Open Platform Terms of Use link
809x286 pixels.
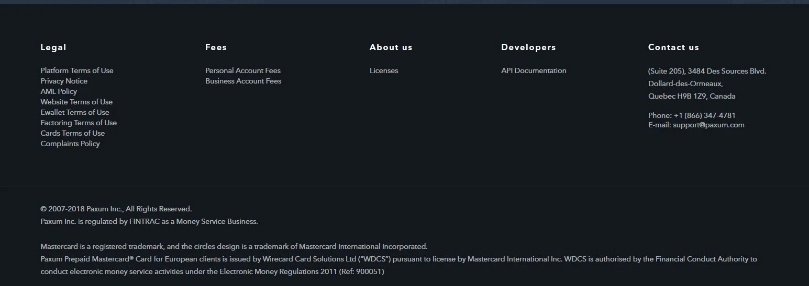(x=77, y=70)
